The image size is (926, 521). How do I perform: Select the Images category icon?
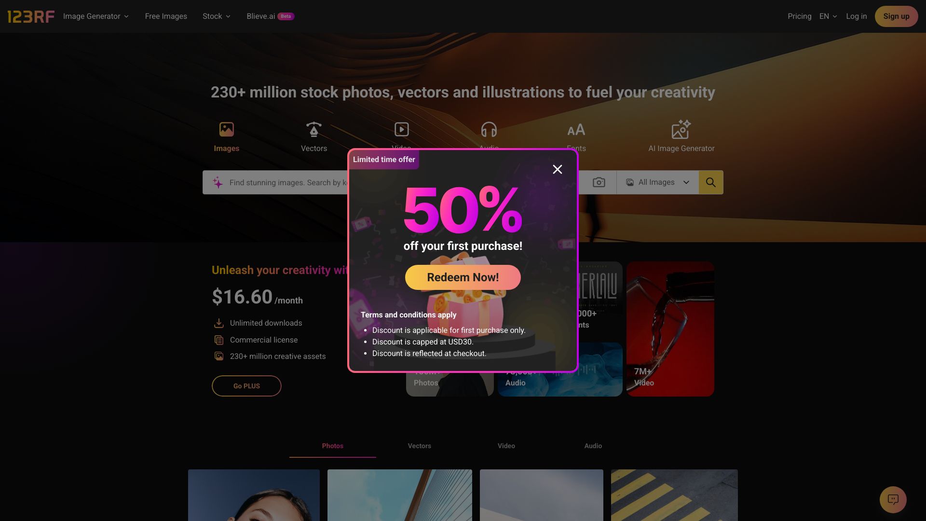tap(226, 129)
